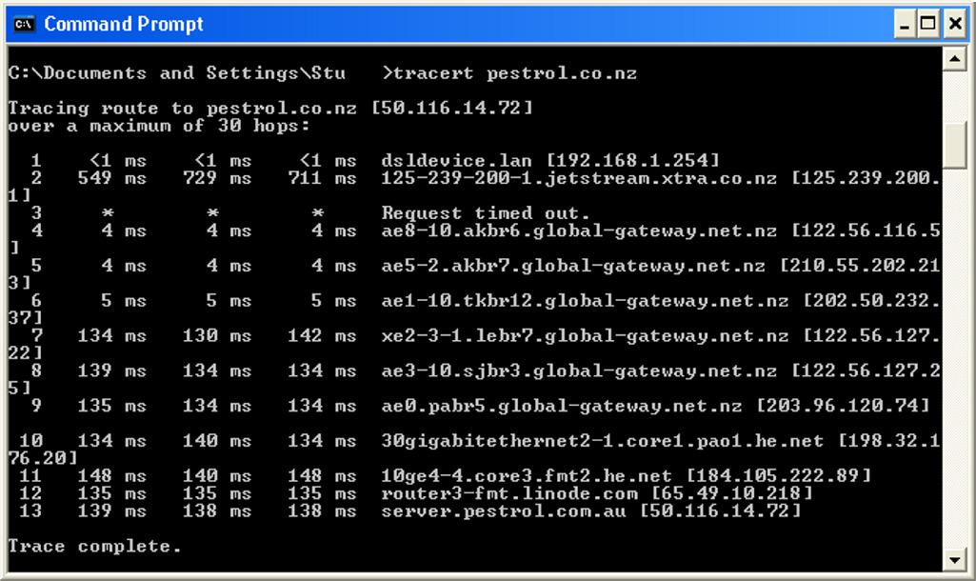Click the 142 ms value in hop 7
976x581 pixels.
[322, 335]
